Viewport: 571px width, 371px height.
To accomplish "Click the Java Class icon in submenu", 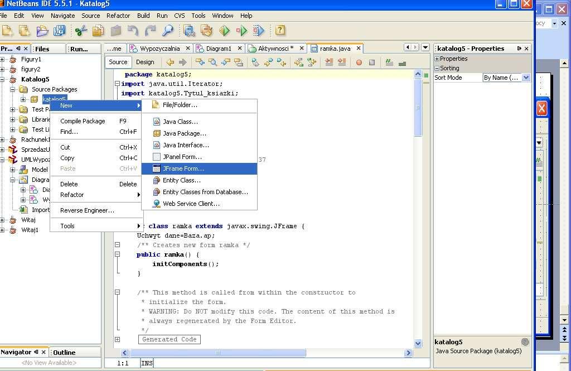I will coord(157,122).
